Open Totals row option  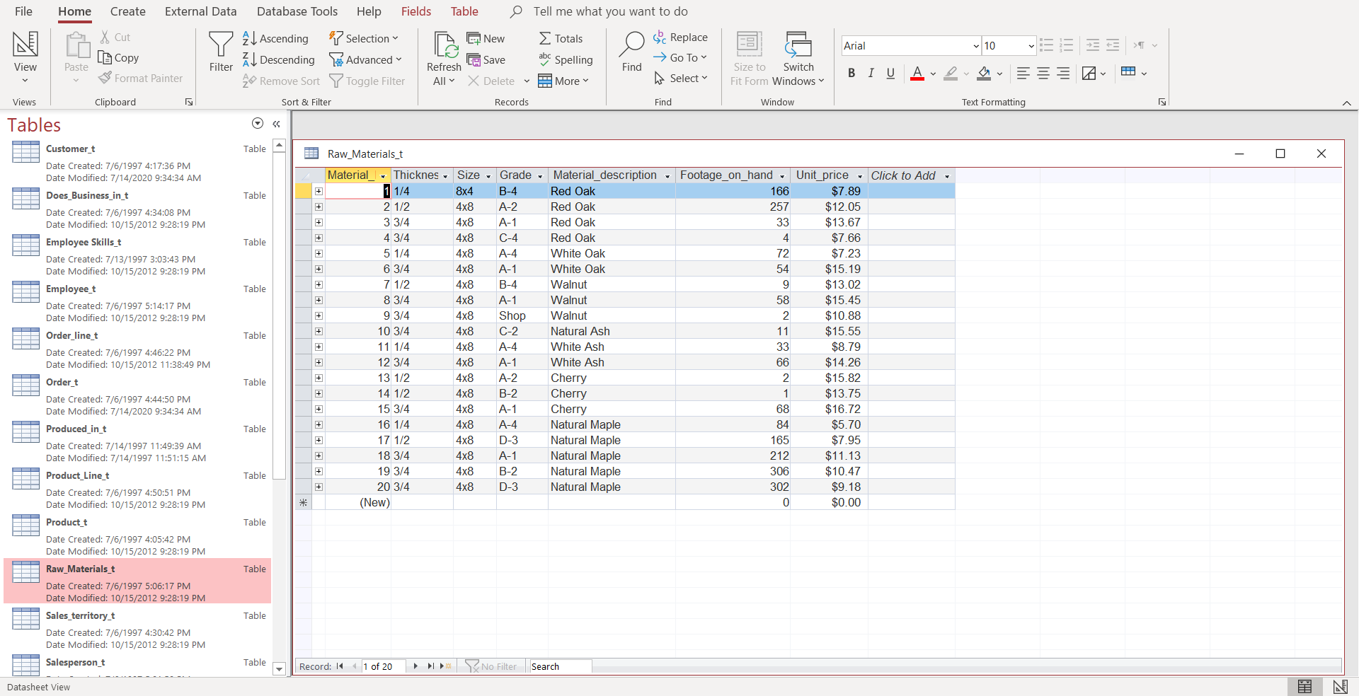(561, 39)
